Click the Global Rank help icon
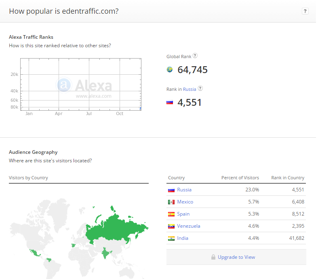 (196, 56)
